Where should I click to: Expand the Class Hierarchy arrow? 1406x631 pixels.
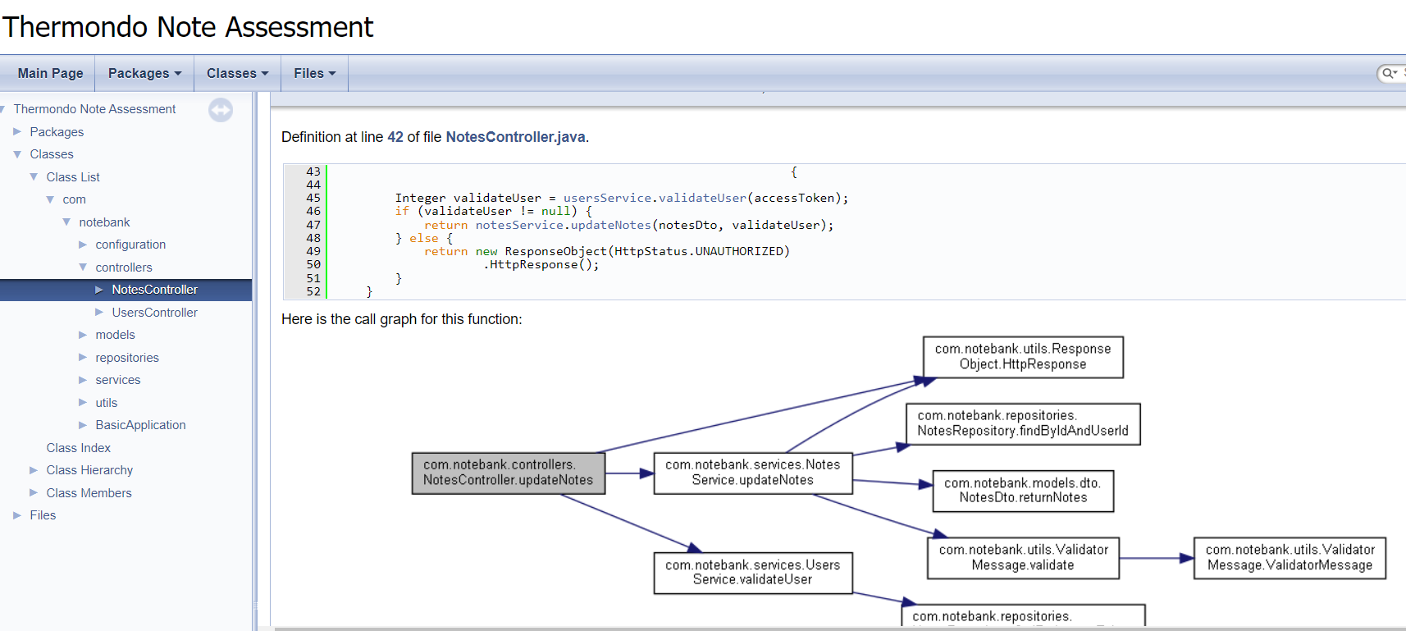coord(34,470)
